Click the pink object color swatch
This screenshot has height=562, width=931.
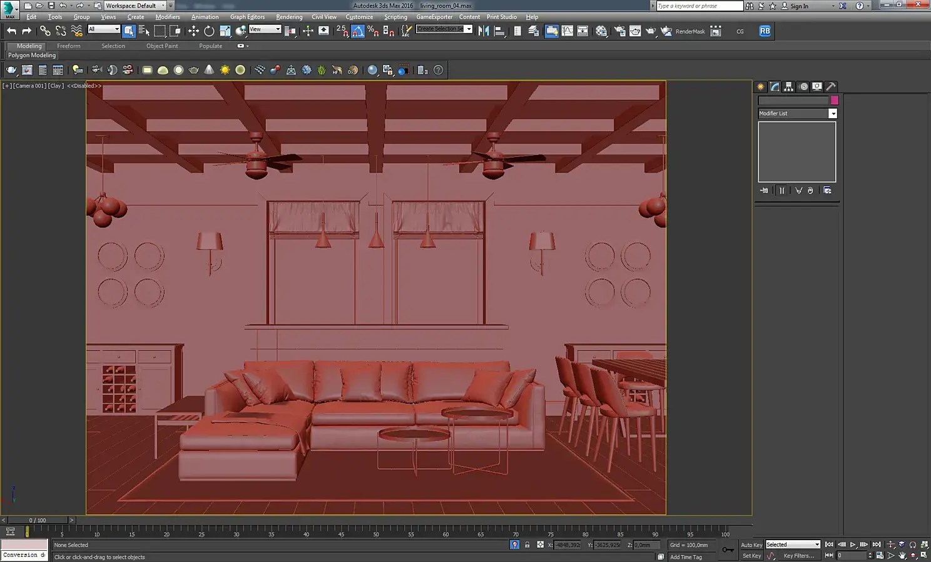tap(834, 101)
